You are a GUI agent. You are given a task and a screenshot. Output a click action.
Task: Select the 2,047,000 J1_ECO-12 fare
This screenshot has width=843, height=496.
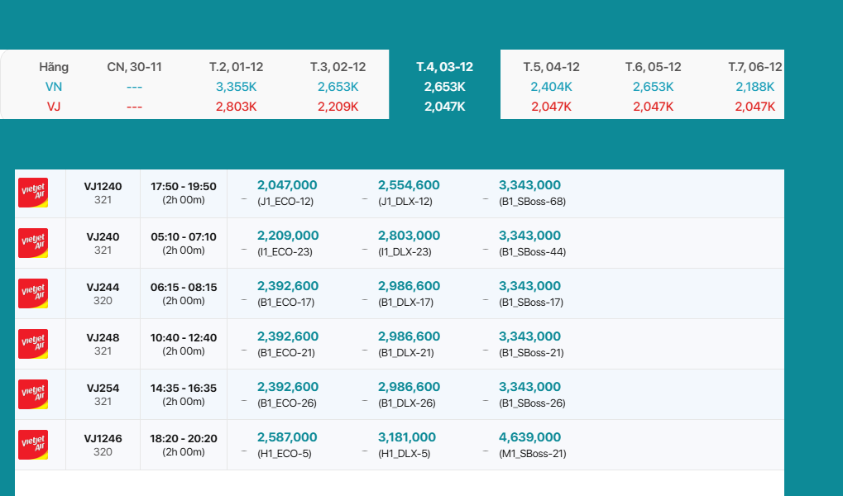[287, 193]
